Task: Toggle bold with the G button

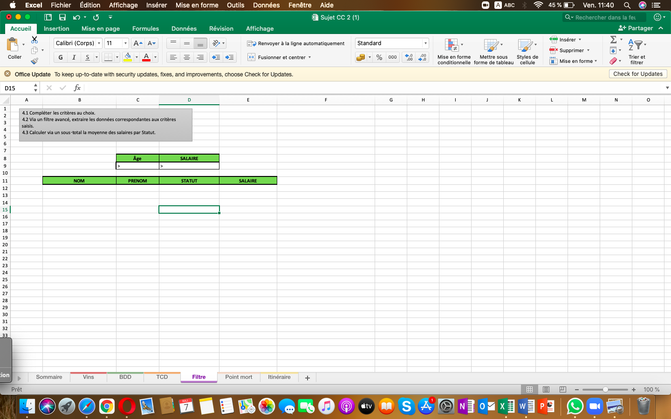Action: tap(61, 57)
